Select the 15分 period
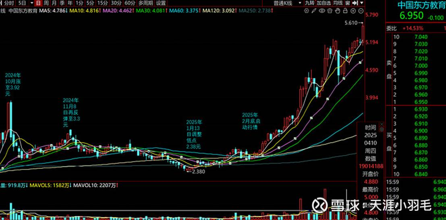Image resolution: width=446 pixels, height=220 pixels. pos(102,3)
